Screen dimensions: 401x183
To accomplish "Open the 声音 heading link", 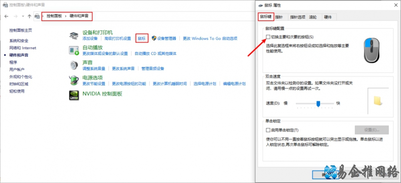I will [87, 62].
